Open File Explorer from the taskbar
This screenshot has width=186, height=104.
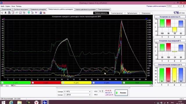pyautogui.click(x=19, y=102)
